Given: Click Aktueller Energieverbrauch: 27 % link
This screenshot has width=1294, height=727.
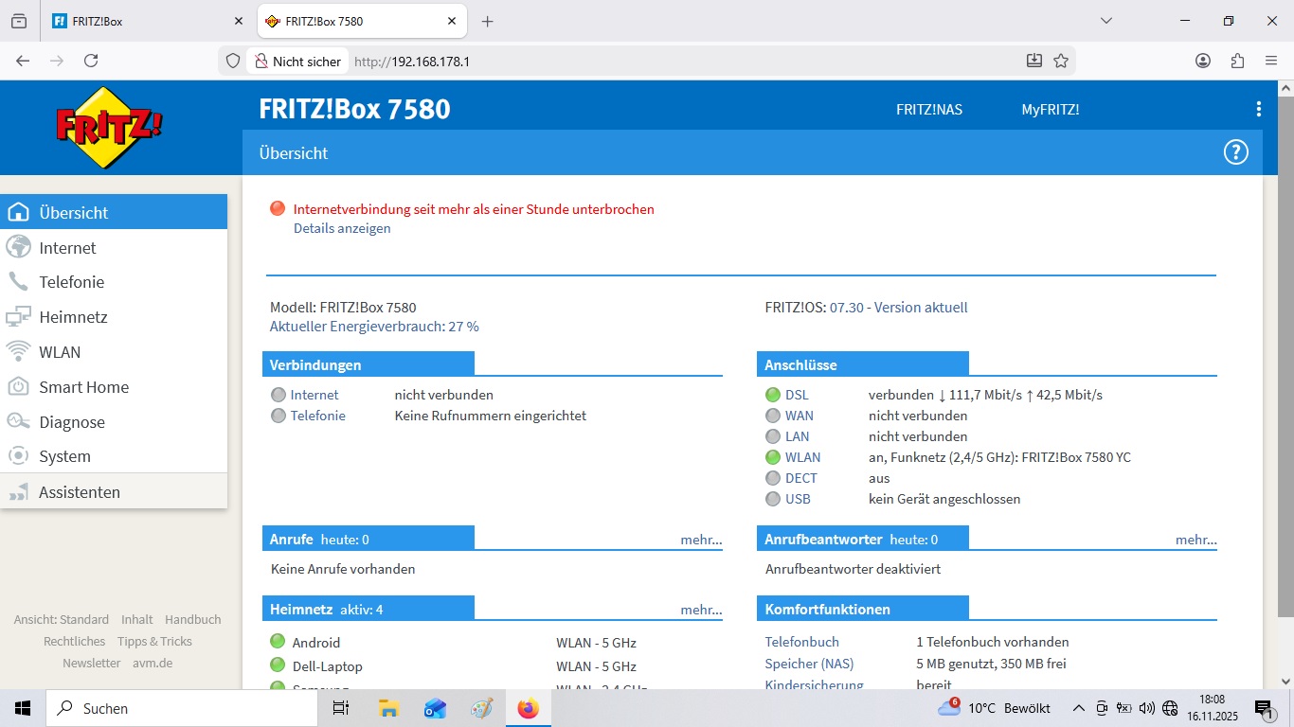Looking at the screenshot, I should [374, 327].
